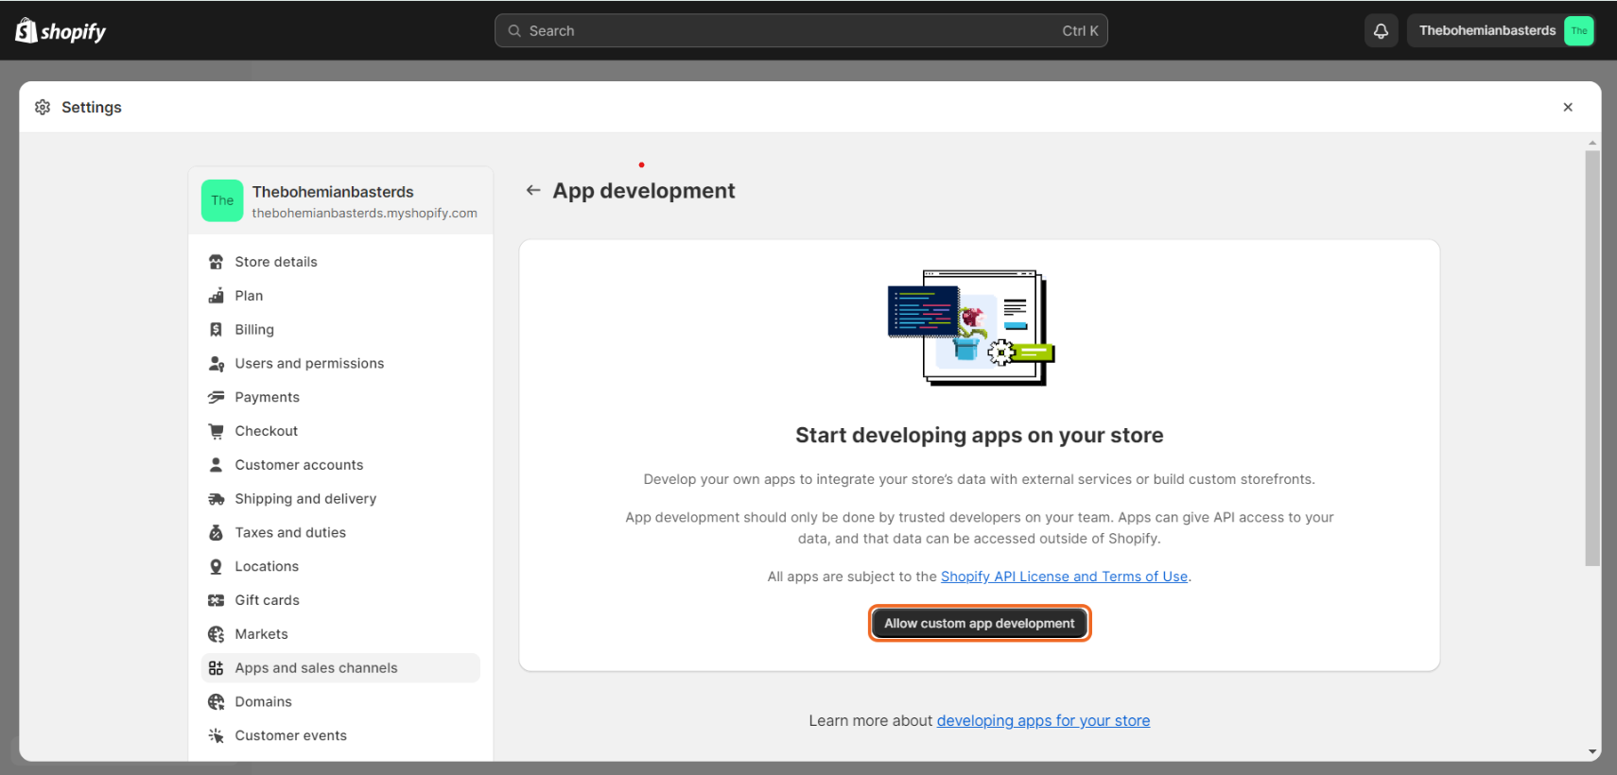The width and height of the screenshot is (1617, 775).
Task: Click the Markets globe icon
Action: click(x=216, y=634)
